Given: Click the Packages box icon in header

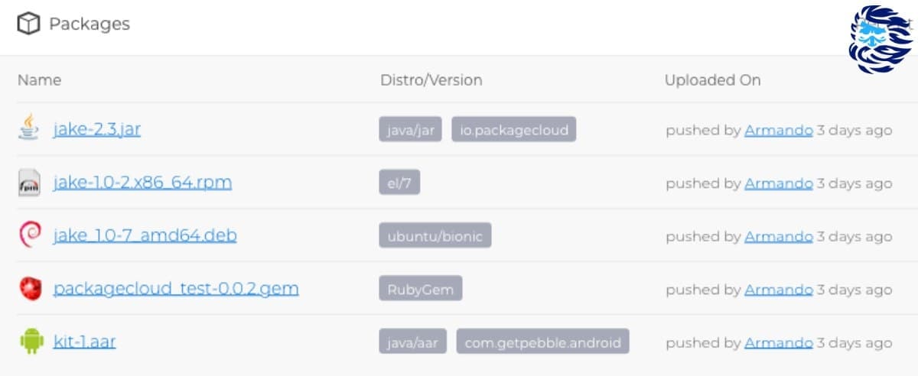Looking at the screenshot, I should [28, 24].
